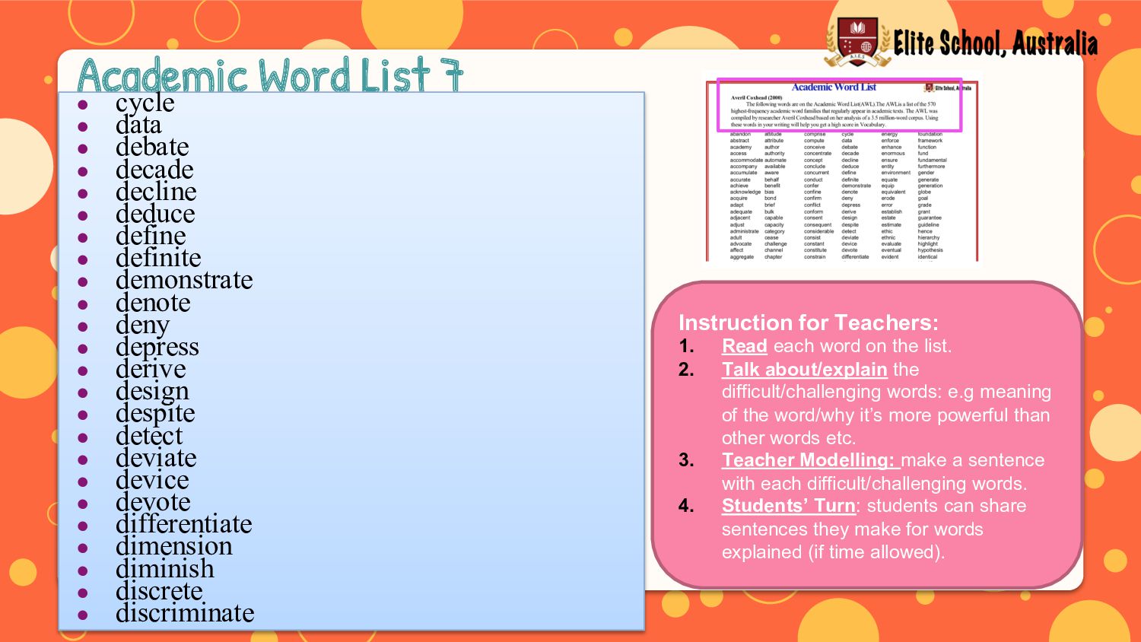Viewport: 1141px width, 642px height.
Task: Select the word 'detect'
Action: pyautogui.click(x=149, y=436)
